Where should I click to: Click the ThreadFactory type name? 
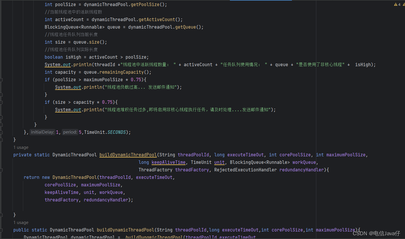tap(156, 170)
